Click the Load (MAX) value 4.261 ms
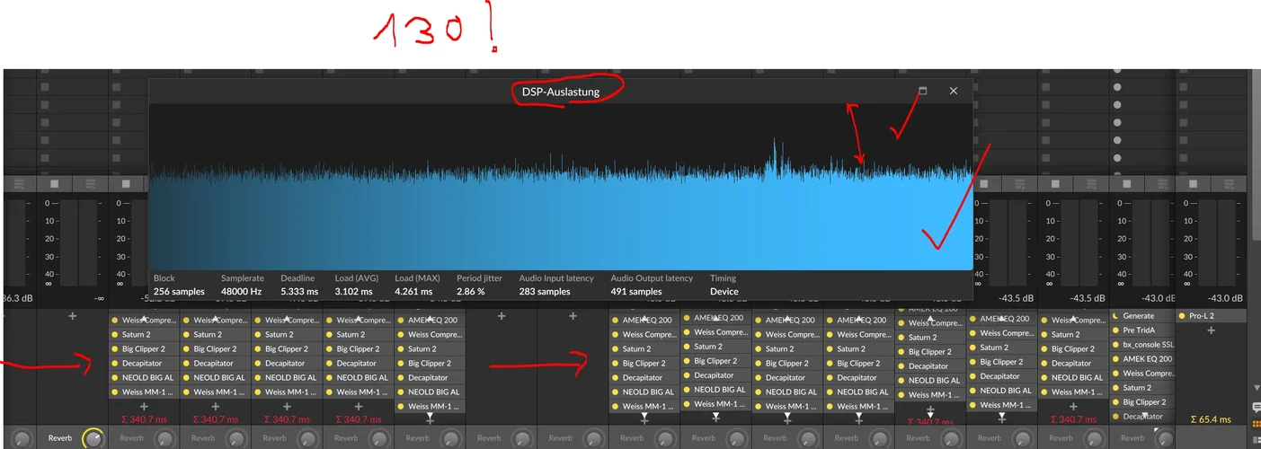The height and width of the screenshot is (449, 1261). tap(413, 291)
